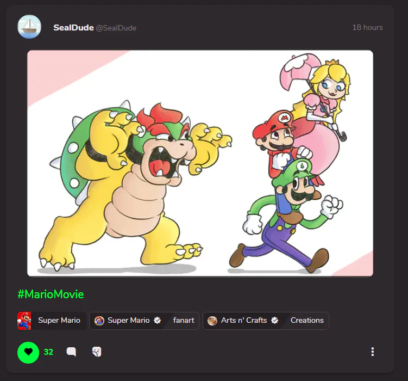This screenshot has width=408, height=381.
Task: Open the three-dot more options menu
Action: point(372,352)
